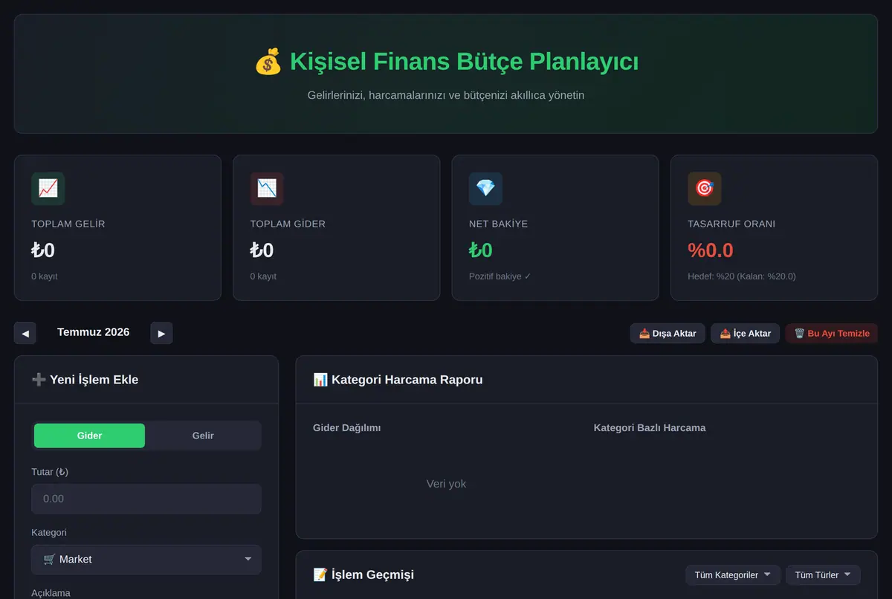
Task: Open the Tüm Türler filter dropdown
Action: pos(823,574)
